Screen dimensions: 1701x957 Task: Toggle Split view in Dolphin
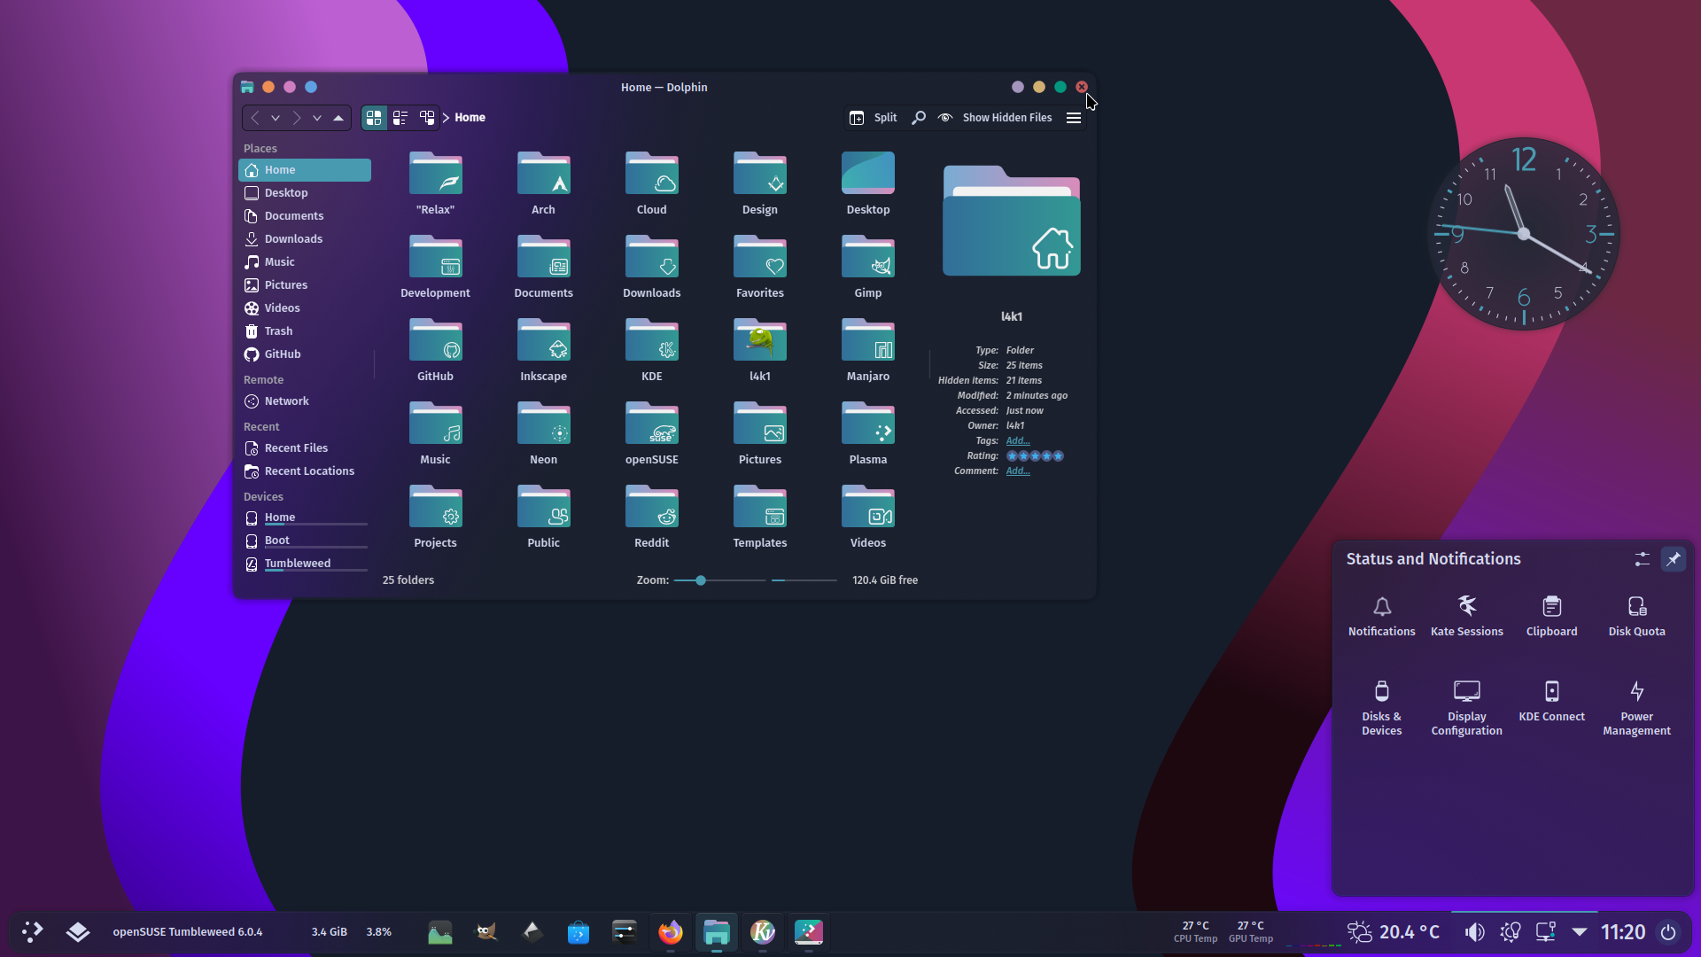click(x=874, y=118)
